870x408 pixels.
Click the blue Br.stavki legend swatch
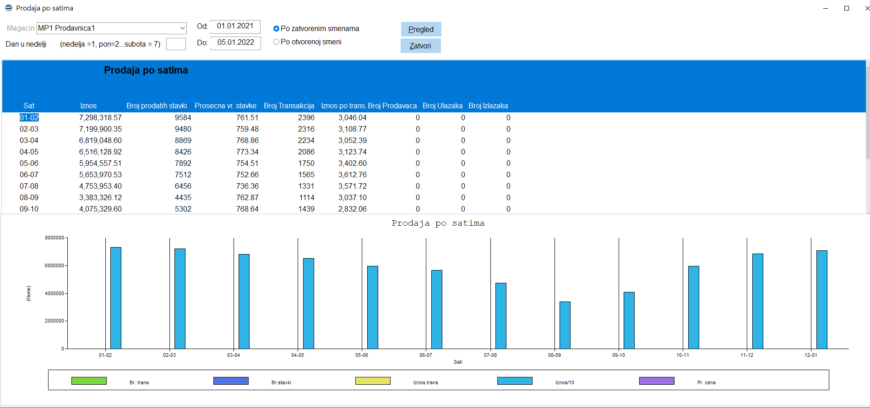pyautogui.click(x=231, y=381)
